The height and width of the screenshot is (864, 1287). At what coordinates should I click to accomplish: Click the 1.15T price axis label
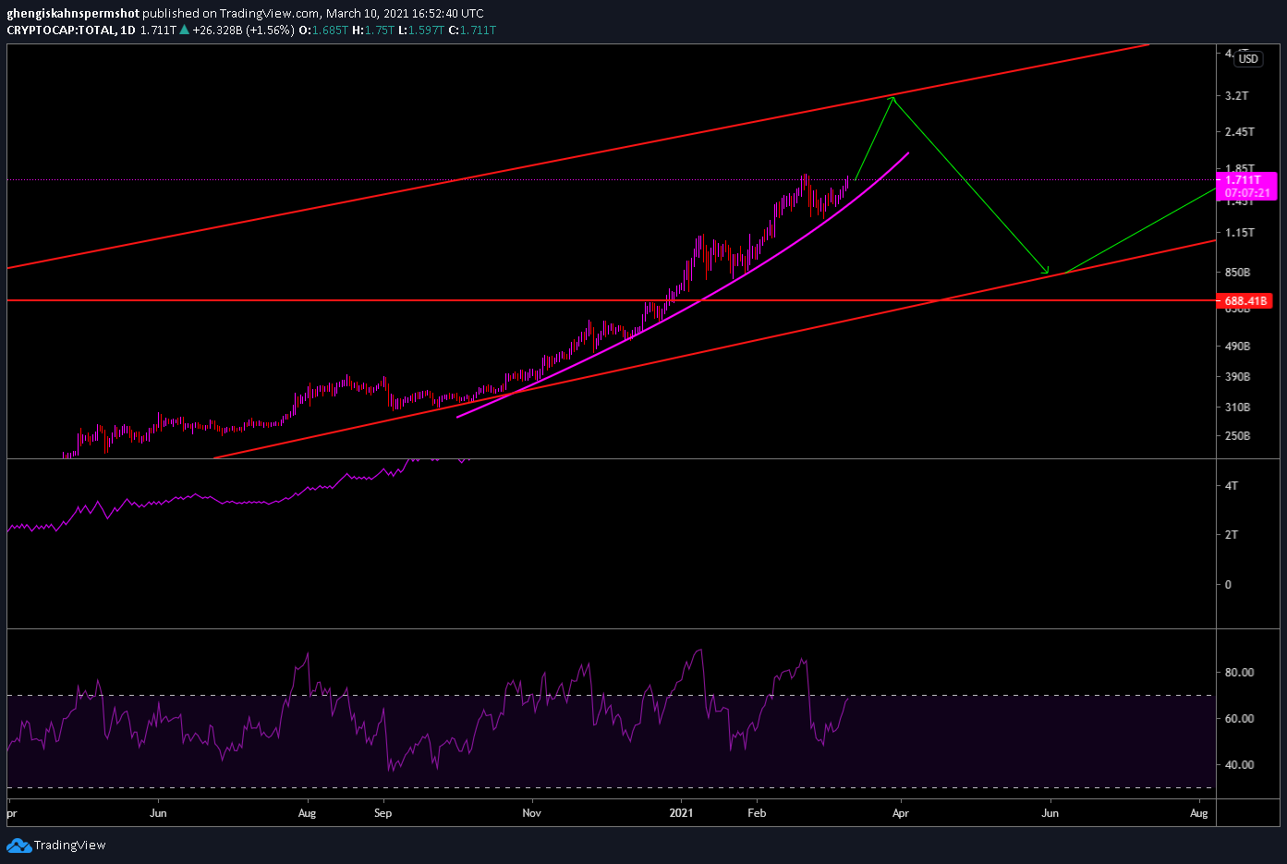coord(1240,233)
